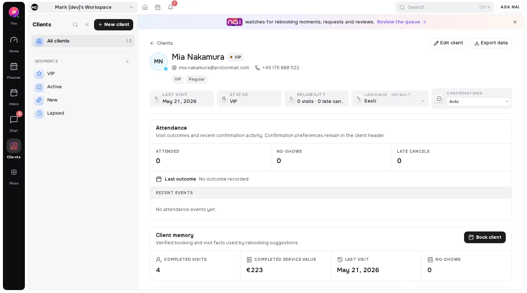Click €223 completed service value
Screen dimensions: 527x293
[x=254, y=270]
